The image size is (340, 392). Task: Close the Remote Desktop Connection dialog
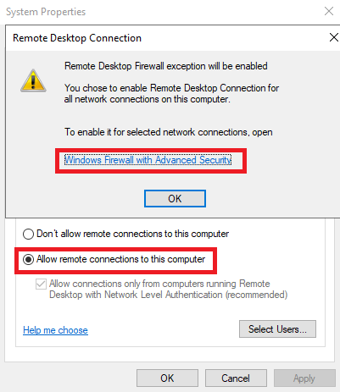coord(334,37)
